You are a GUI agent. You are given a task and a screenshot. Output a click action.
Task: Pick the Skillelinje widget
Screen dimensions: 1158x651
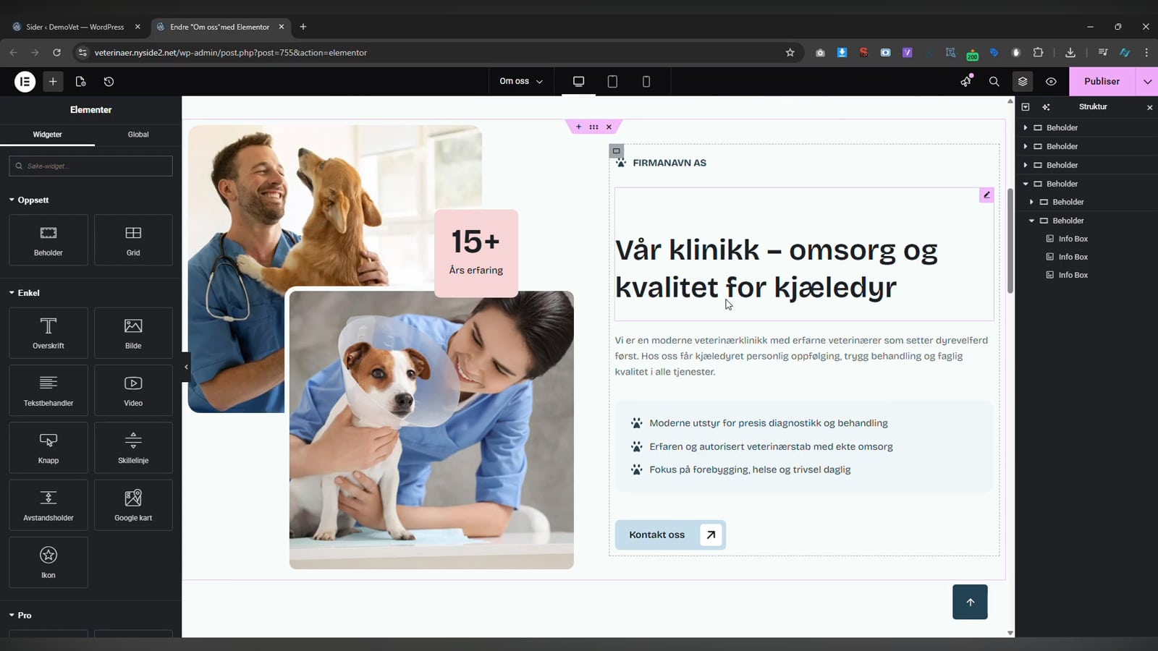(133, 448)
